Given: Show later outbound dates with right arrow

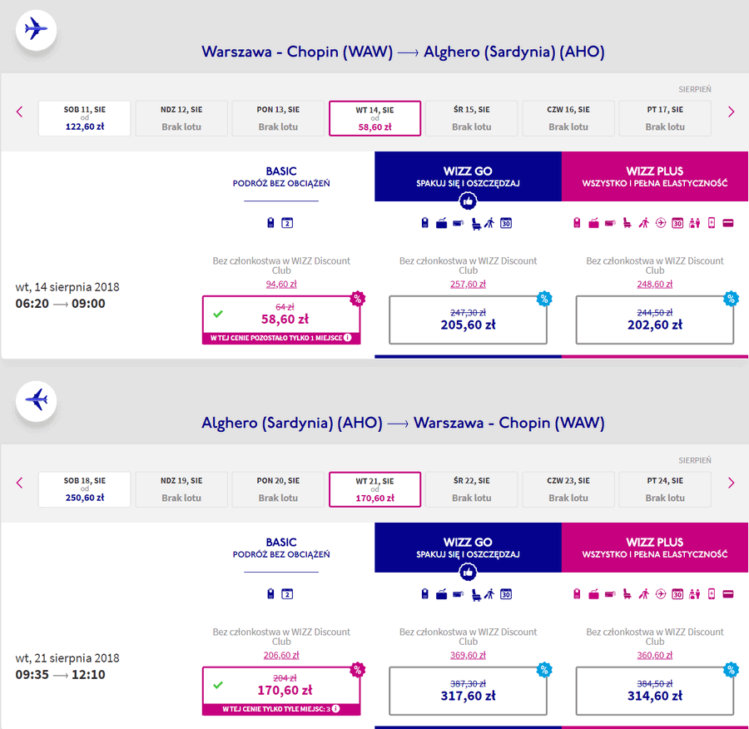Looking at the screenshot, I should (731, 112).
